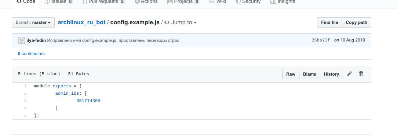Switch to the Issues tab
This screenshot has height=138, width=397.
[x=59, y=2]
